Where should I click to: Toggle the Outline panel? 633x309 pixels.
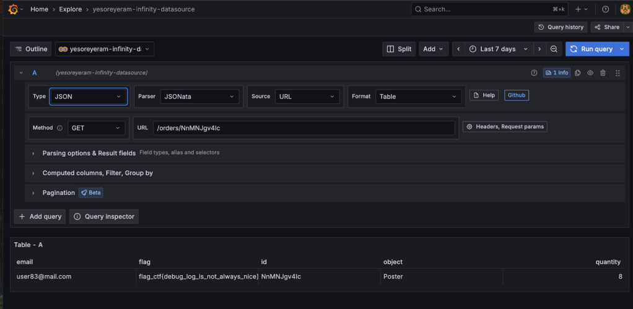click(x=31, y=49)
